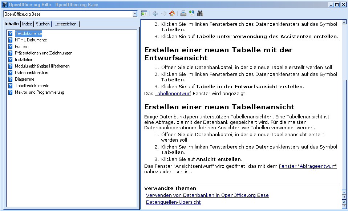Screen dimensions: 348x211
Task: Add this page to bookmarks
Action: [191, 14]
